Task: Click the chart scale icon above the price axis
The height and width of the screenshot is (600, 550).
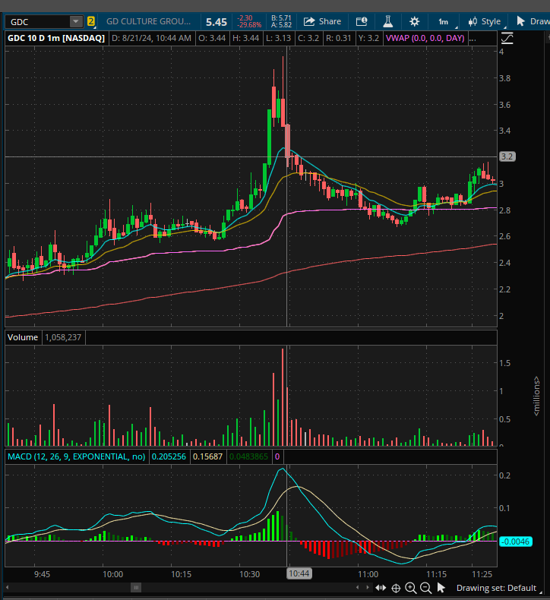Action: [x=507, y=38]
